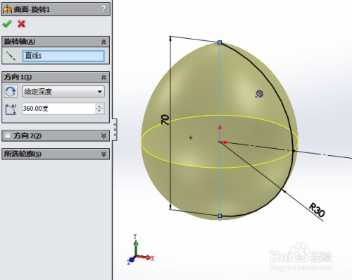352x280 pixels.
Task: Click the direction 1 angle icon
Action: tap(11, 109)
